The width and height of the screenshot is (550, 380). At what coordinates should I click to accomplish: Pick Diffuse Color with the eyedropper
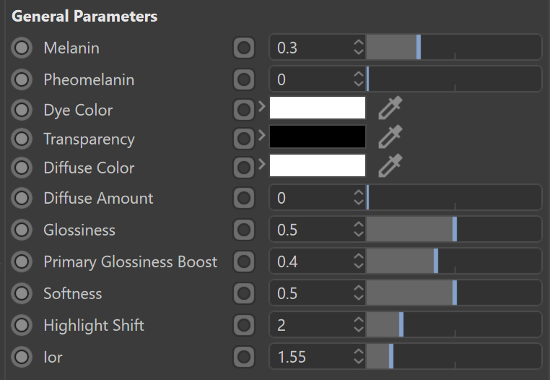point(390,165)
